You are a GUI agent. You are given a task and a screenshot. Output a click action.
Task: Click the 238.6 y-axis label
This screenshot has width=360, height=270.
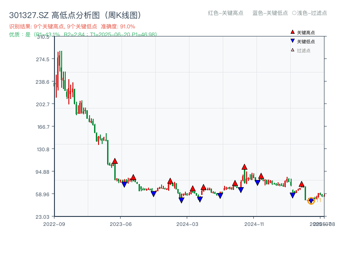(x=42, y=82)
